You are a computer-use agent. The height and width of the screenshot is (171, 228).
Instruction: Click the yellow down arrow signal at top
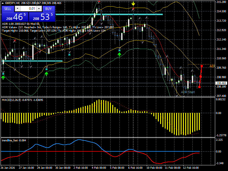[x=133, y=4]
